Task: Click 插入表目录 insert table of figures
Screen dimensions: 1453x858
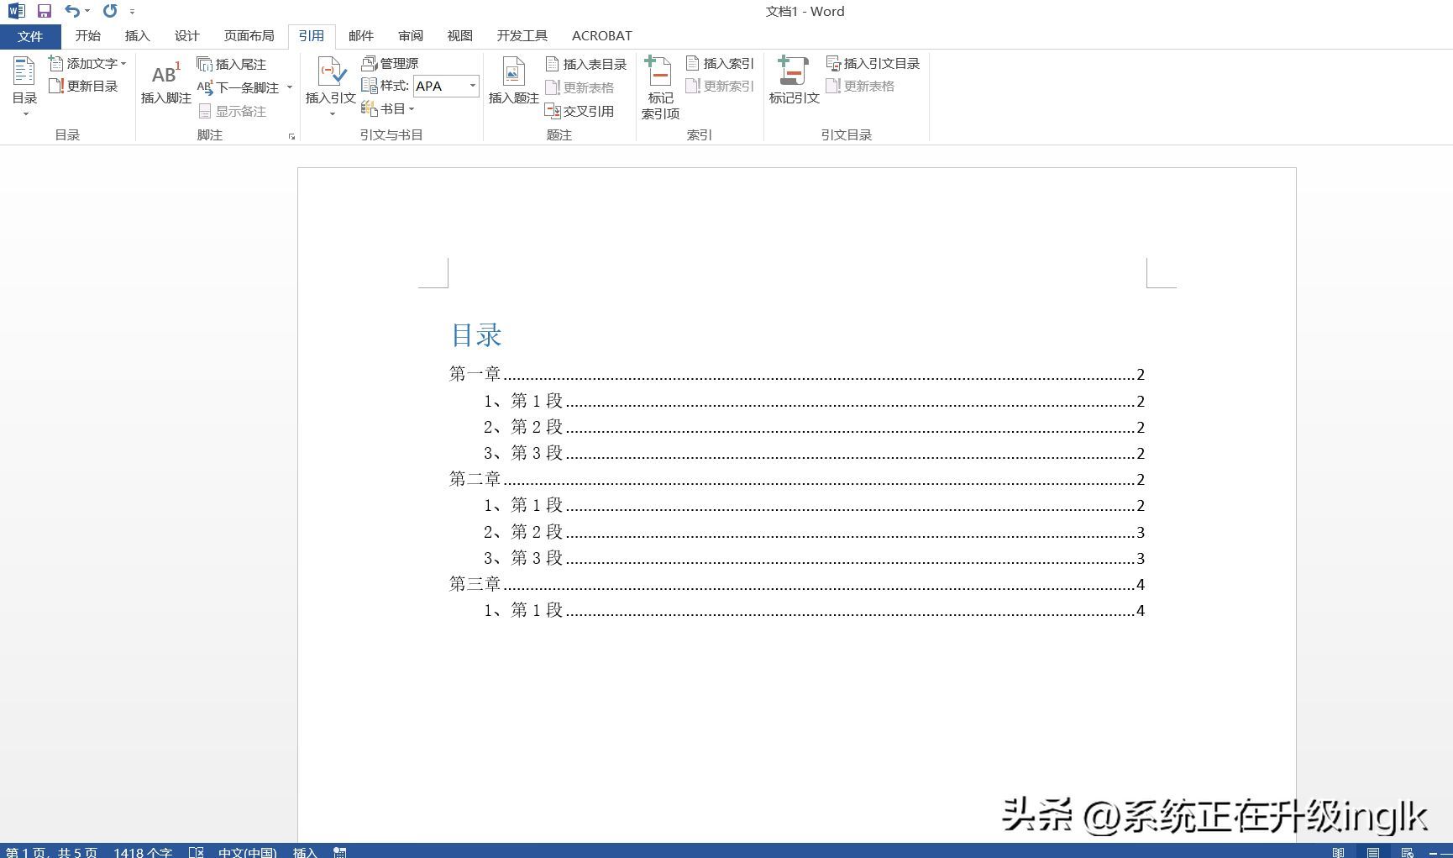Action: tap(586, 64)
